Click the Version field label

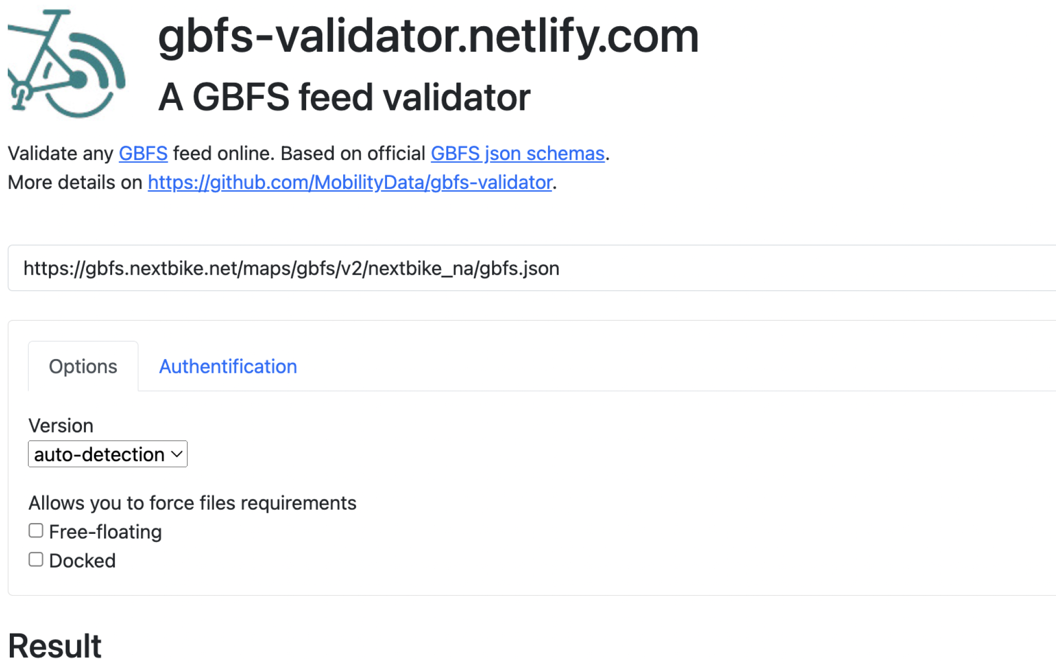click(61, 425)
